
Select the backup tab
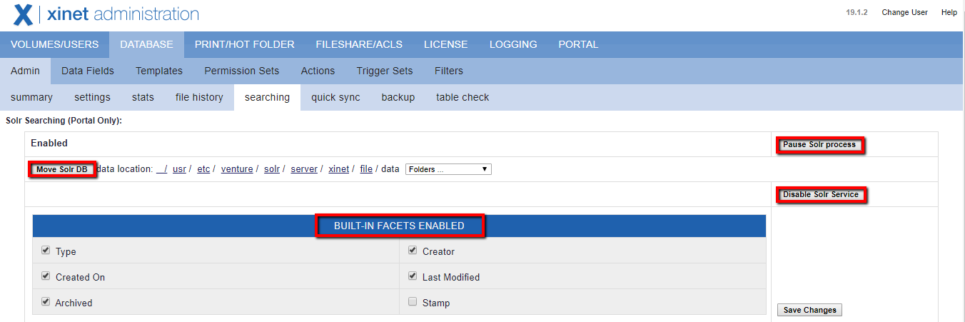point(398,97)
